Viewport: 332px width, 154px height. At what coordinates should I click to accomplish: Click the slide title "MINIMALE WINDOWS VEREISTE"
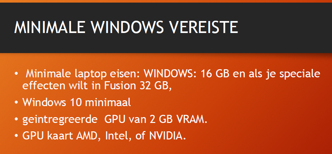click(126, 27)
